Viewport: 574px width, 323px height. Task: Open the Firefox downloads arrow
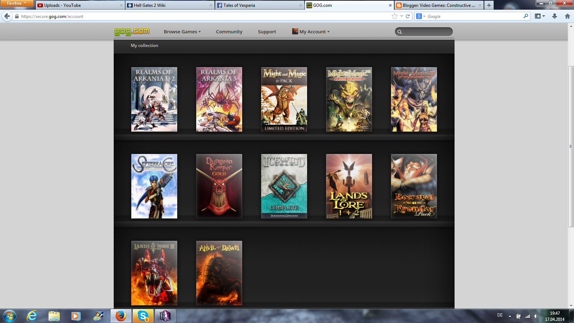[x=555, y=16]
